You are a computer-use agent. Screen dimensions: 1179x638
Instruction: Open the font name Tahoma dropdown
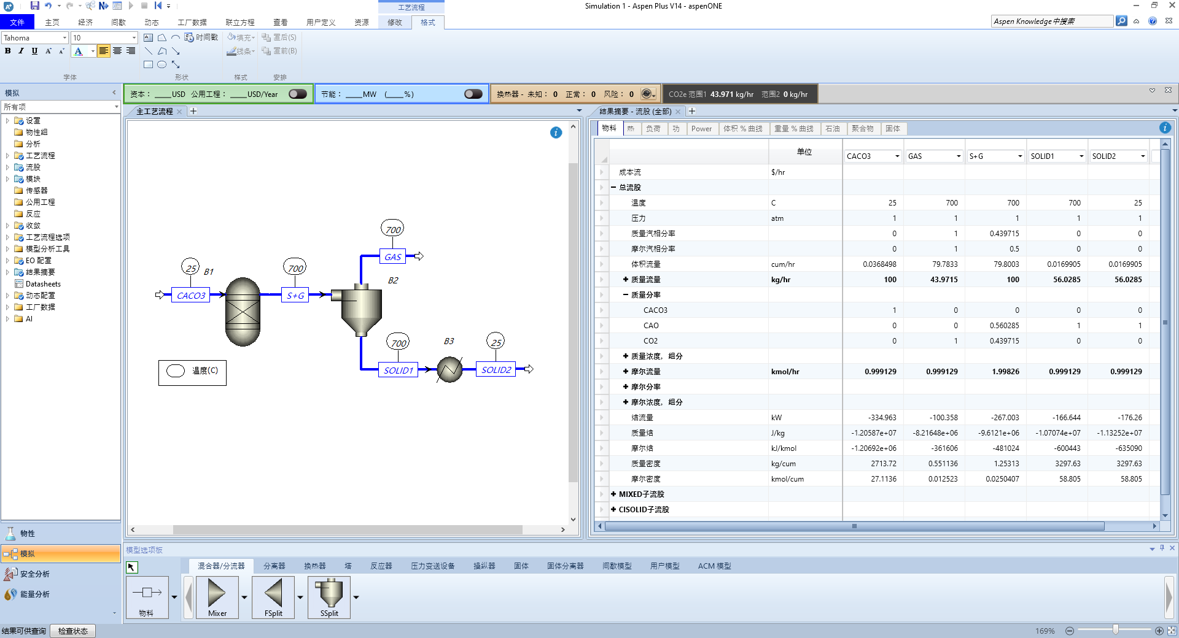(64, 37)
